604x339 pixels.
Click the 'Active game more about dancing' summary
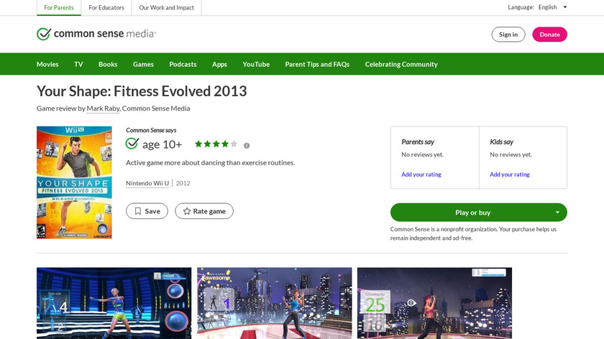coord(210,163)
